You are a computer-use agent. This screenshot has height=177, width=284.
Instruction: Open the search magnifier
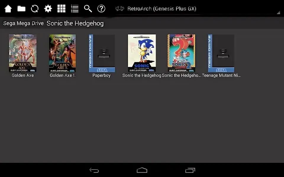click(x=88, y=9)
